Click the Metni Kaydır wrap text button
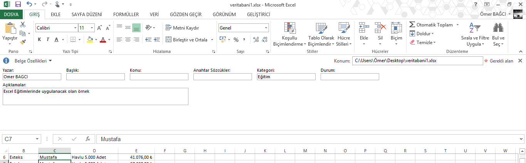This screenshot has height=163, width=526. [x=182, y=28]
